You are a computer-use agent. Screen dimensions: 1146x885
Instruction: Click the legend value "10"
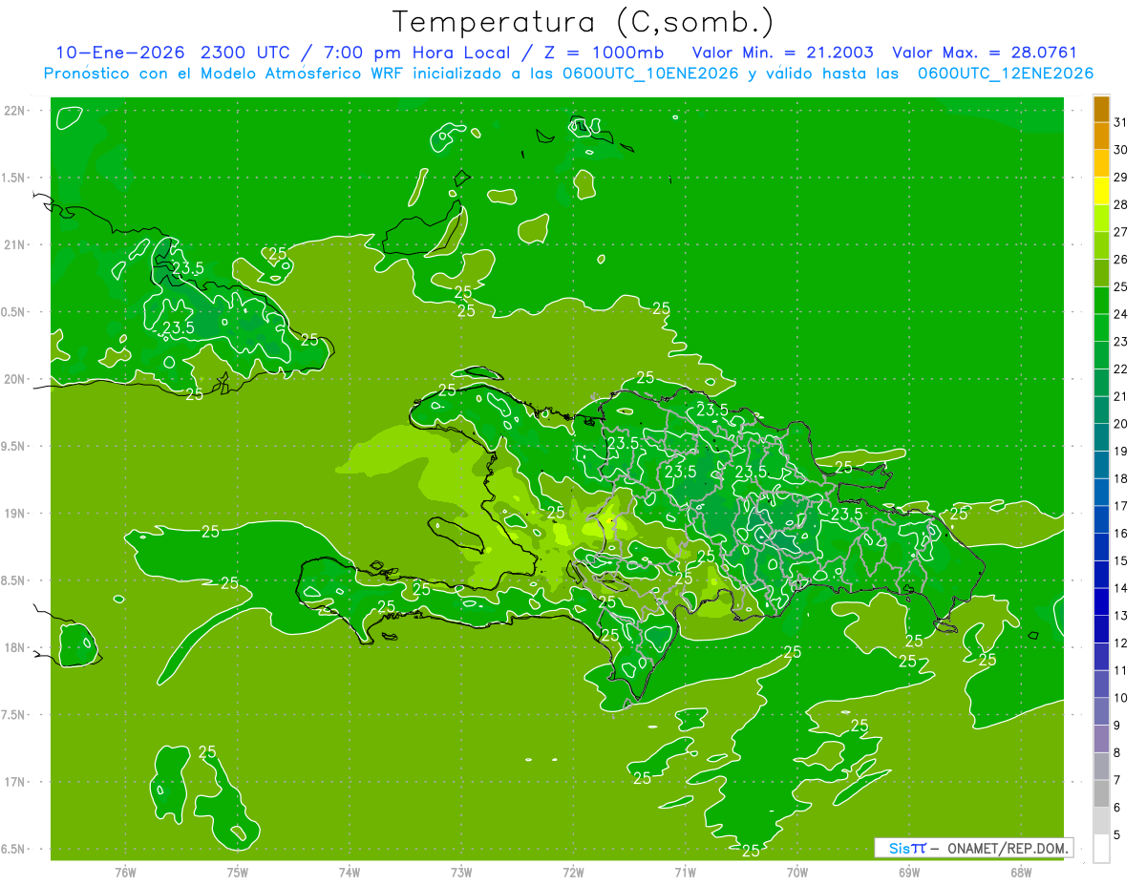click(x=1121, y=698)
